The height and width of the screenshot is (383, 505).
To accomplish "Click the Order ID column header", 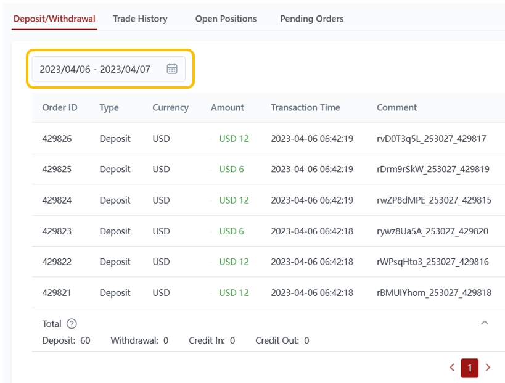I will pyautogui.click(x=60, y=107).
